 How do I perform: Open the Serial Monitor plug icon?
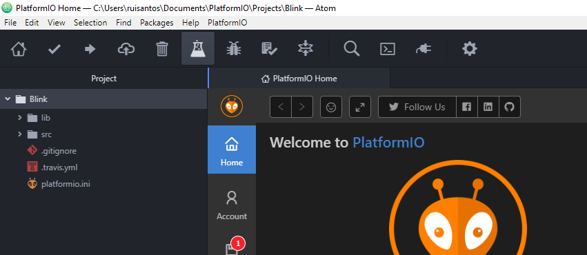pos(424,49)
